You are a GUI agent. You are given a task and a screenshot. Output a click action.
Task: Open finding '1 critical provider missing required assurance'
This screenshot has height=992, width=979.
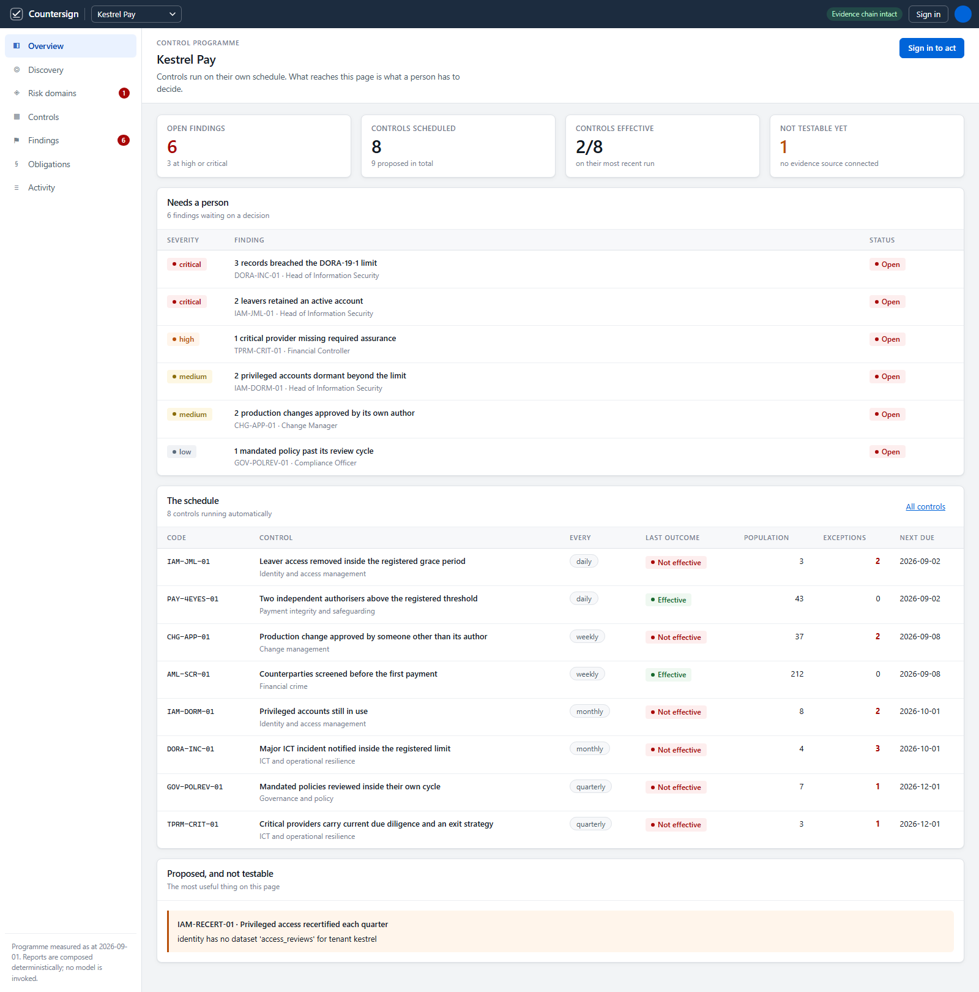click(315, 338)
